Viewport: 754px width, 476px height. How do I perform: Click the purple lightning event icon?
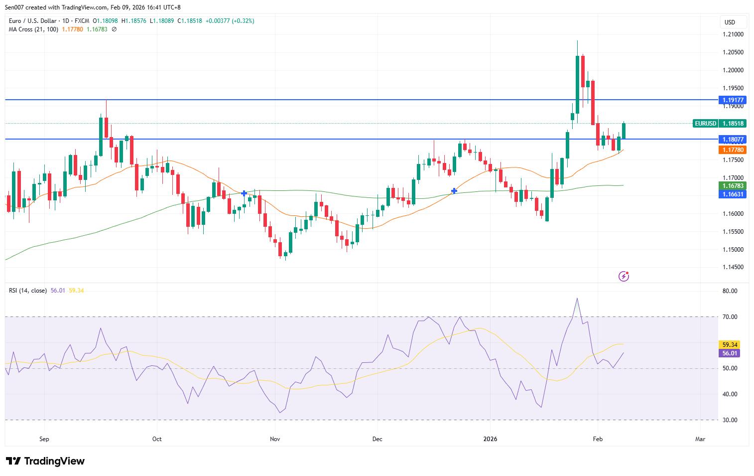(x=624, y=276)
